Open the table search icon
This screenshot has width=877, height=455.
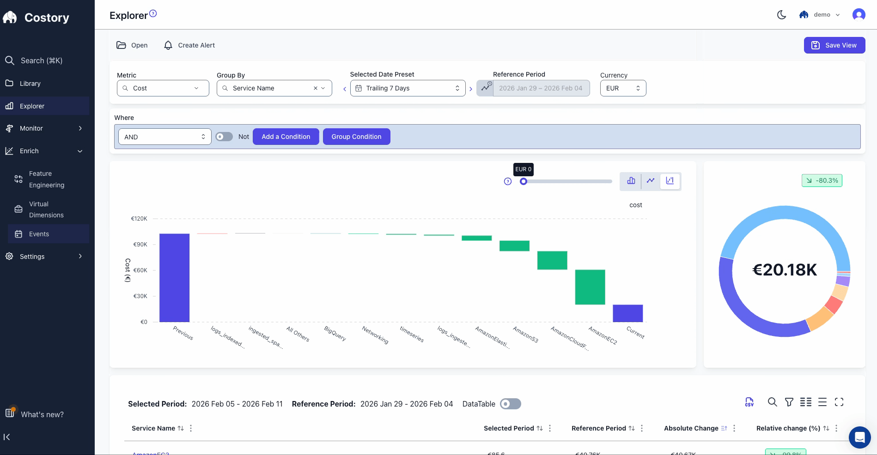point(772,402)
